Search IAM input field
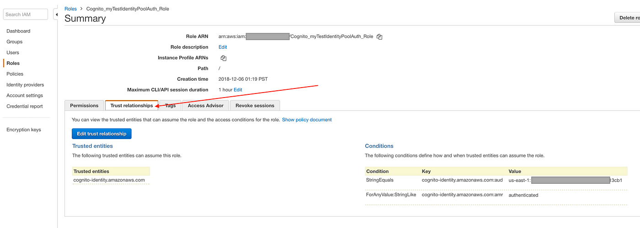The image size is (640, 228). click(x=26, y=15)
